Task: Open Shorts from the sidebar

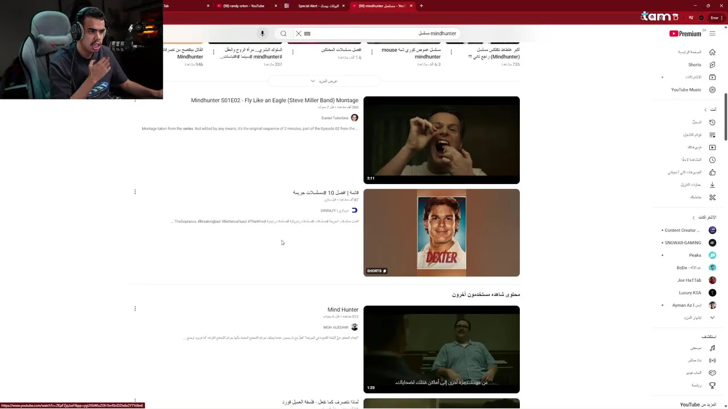Action: [712, 65]
